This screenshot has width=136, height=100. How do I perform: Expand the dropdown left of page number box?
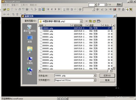pos(96,5)
